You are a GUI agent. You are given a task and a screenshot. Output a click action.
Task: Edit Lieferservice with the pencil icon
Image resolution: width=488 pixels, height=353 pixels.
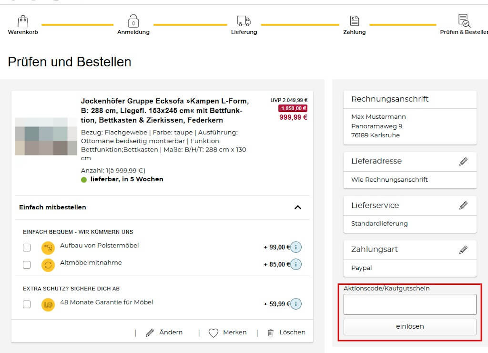pyautogui.click(x=463, y=206)
